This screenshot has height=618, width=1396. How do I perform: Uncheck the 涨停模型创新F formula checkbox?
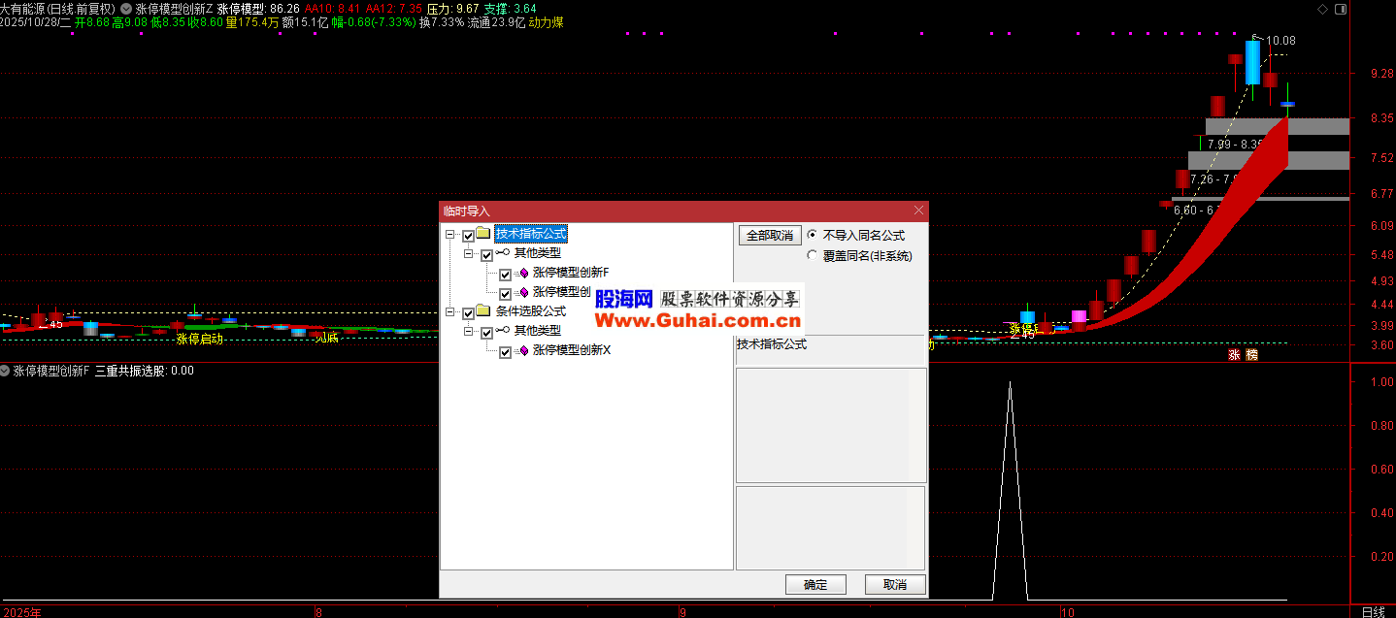(505, 274)
